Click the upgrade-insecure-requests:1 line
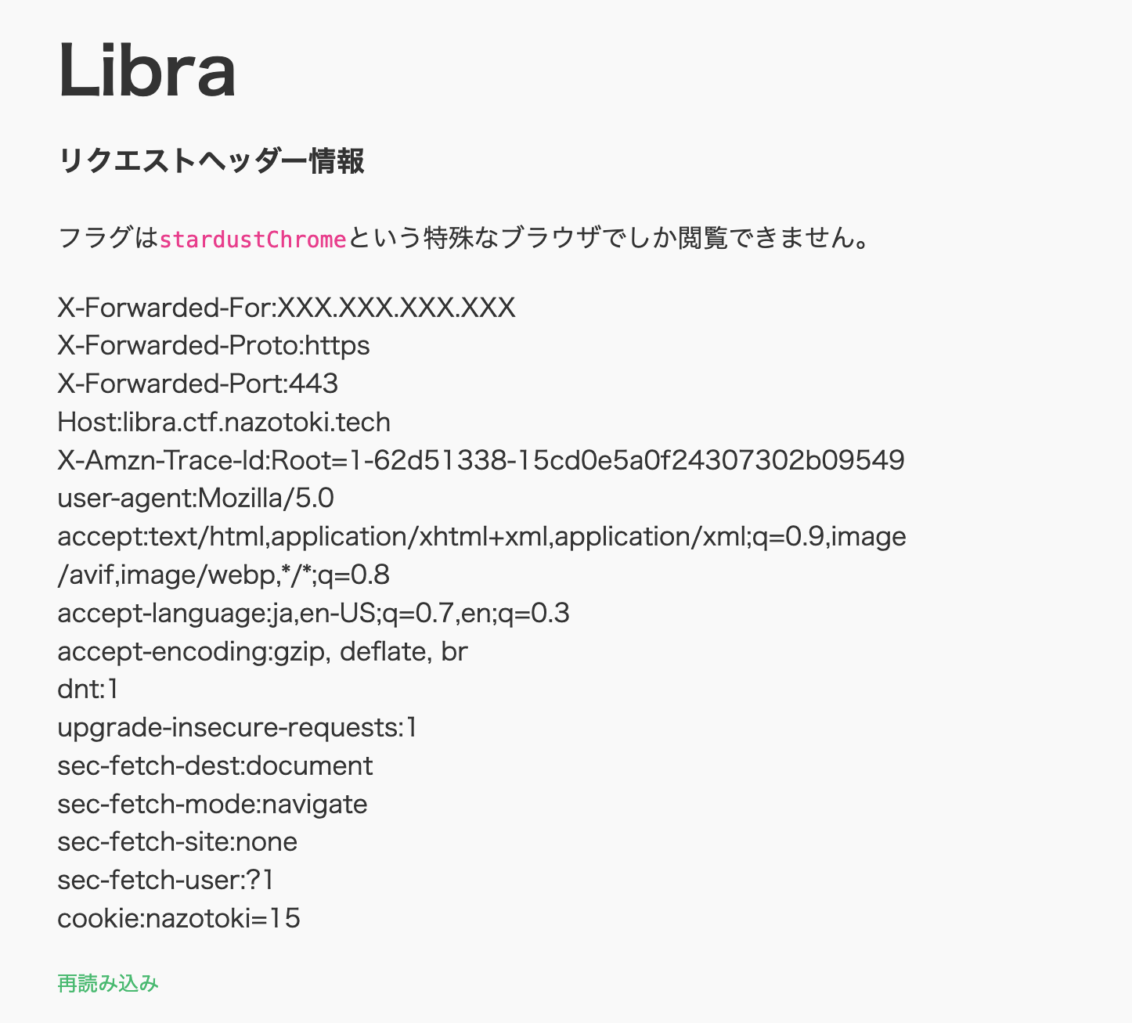1132x1023 pixels. point(237,728)
